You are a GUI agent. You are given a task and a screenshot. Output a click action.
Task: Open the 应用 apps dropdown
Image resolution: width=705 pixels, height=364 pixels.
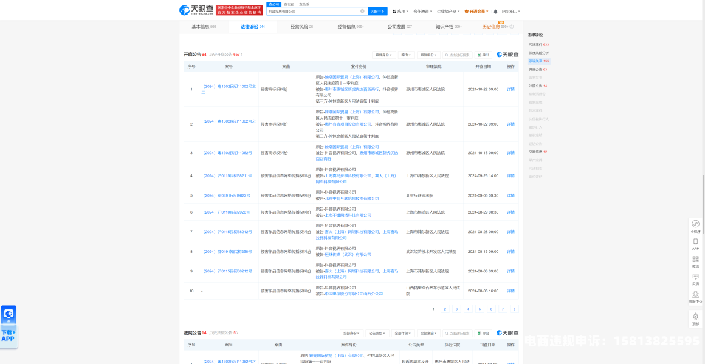[399, 11]
